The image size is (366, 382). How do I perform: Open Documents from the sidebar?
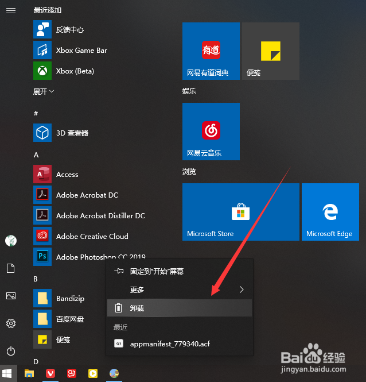pos(11,268)
